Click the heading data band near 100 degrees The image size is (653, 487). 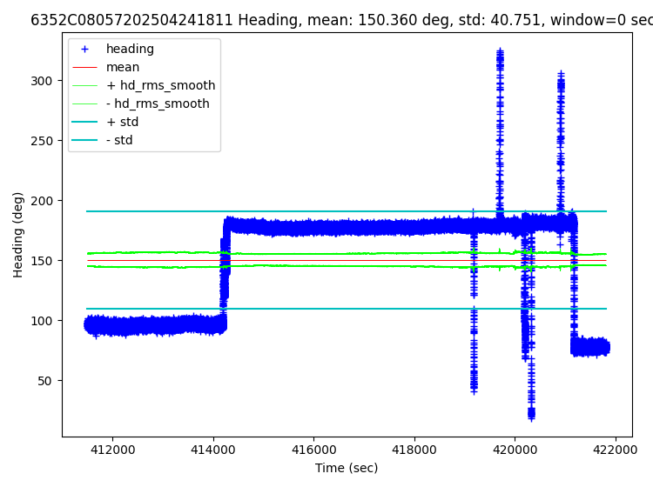click(x=157, y=326)
